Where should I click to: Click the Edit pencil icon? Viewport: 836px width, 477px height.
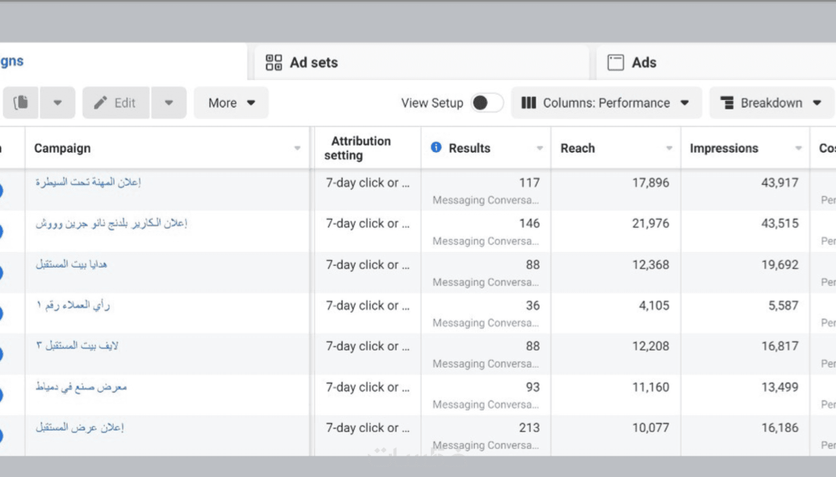pyautogui.click(x=101, y=103)
